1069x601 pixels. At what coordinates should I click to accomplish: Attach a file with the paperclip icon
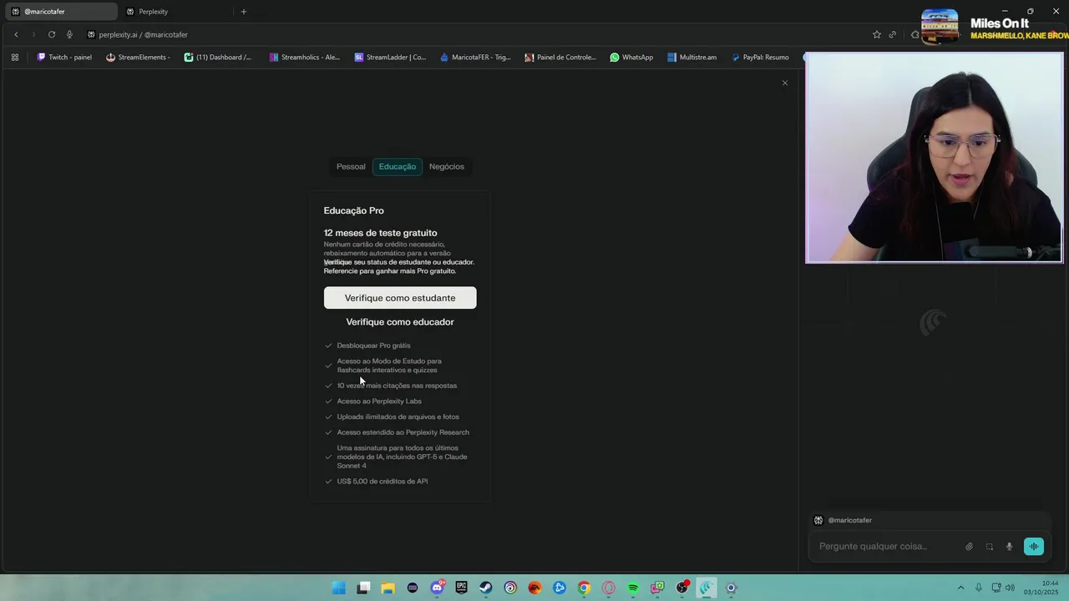(970, 547)
